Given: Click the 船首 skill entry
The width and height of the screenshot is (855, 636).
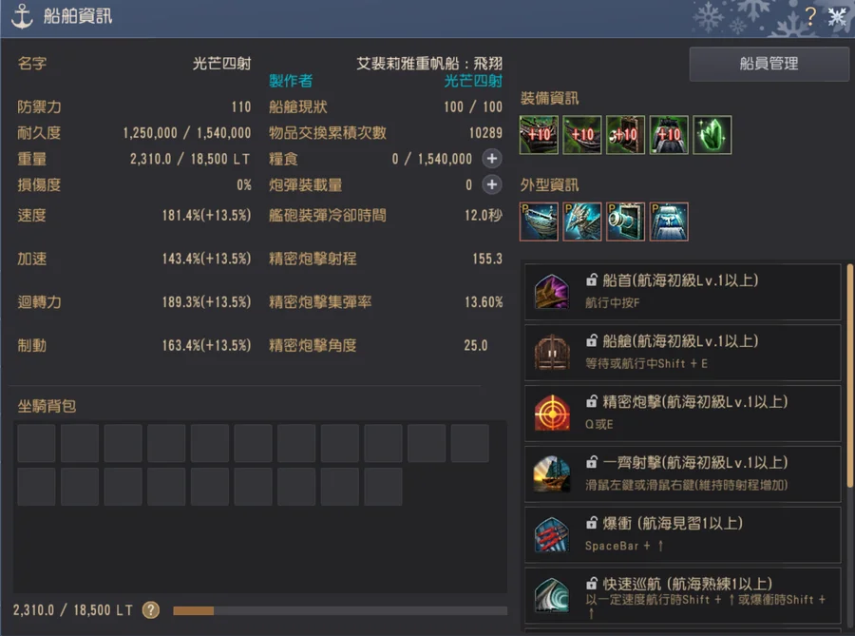Looking at the screenshot, I should coord(683,292).
